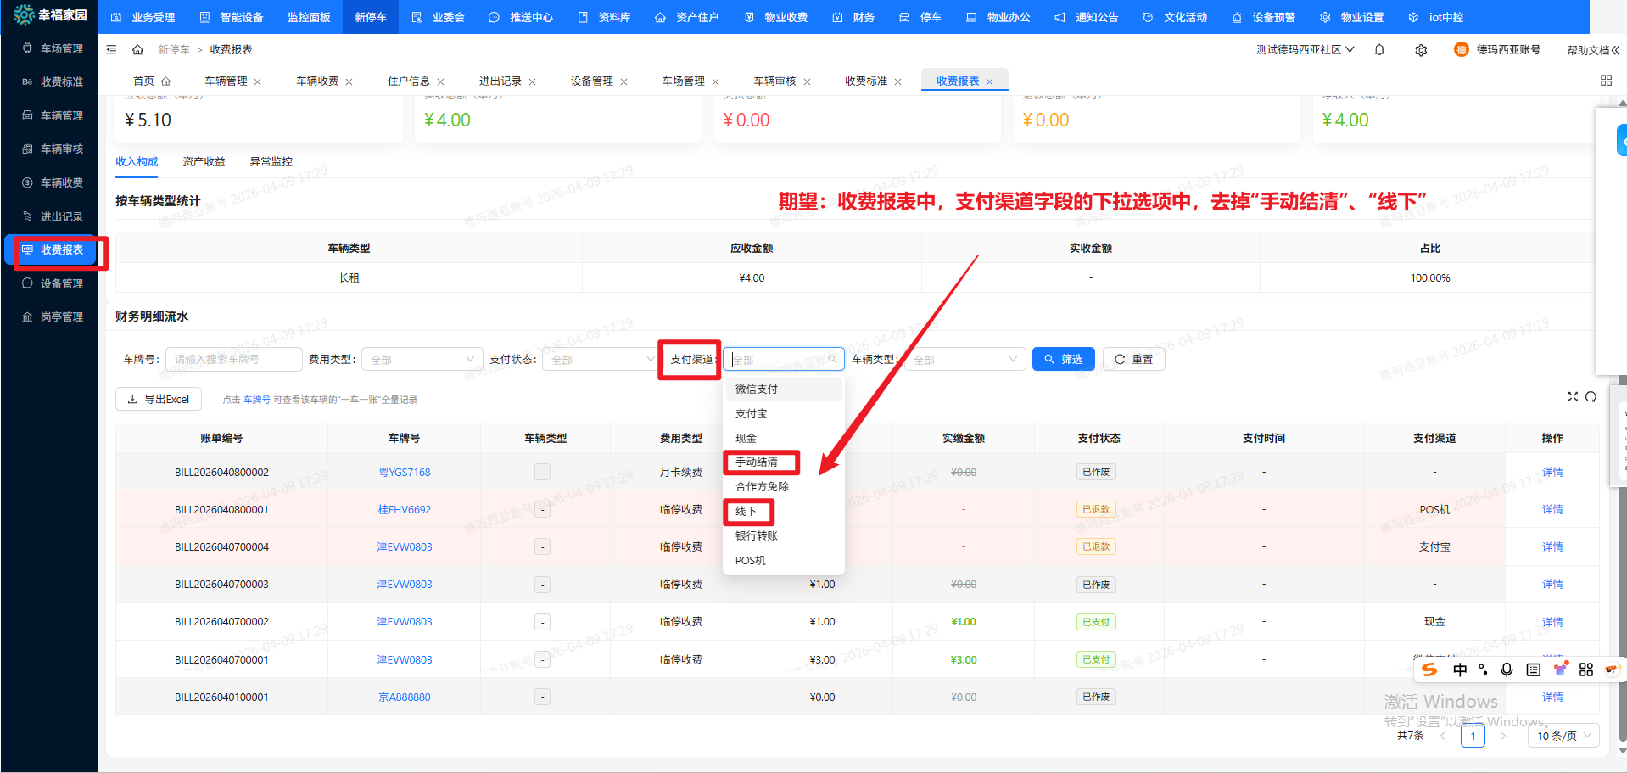Click the refresh icon above table
This screenshot has width=1627, height=773.
(x=1591, y=397)
